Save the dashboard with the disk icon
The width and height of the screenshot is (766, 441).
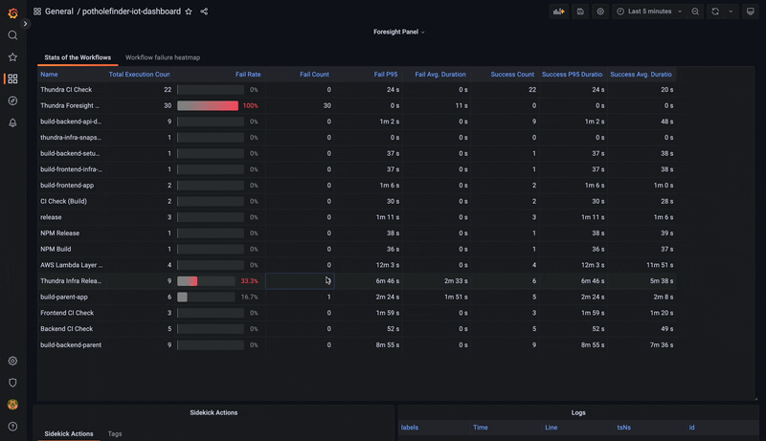click(580, 11)
